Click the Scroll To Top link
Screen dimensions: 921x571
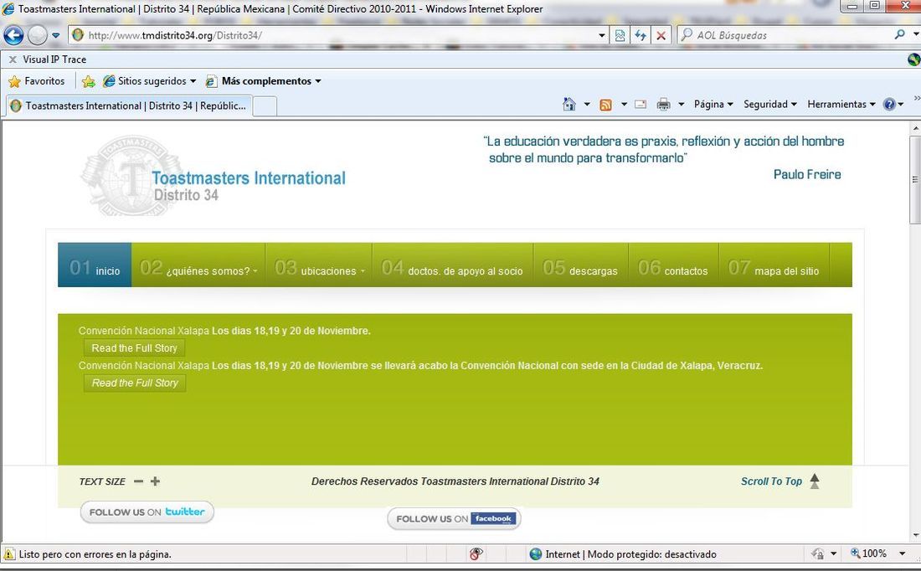point(771,481)
